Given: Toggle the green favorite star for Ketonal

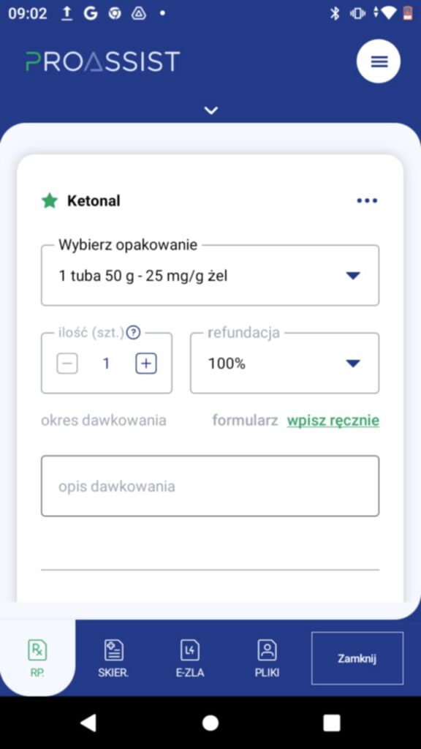Looking at the screenshot, I should pyautogui.click(x=50, y=200).
